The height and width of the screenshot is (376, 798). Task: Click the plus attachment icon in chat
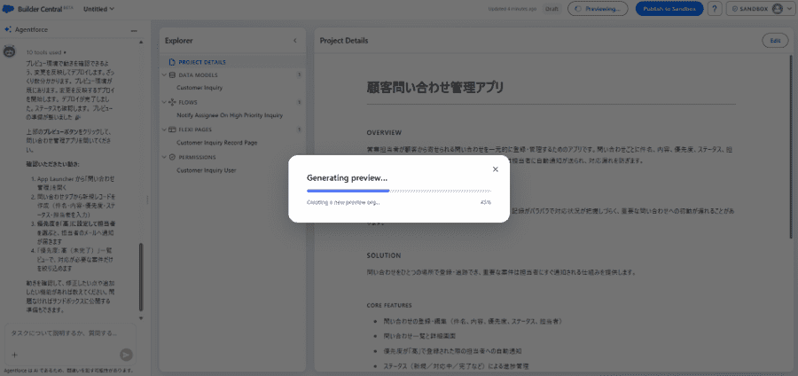click(x=15, y=355)
